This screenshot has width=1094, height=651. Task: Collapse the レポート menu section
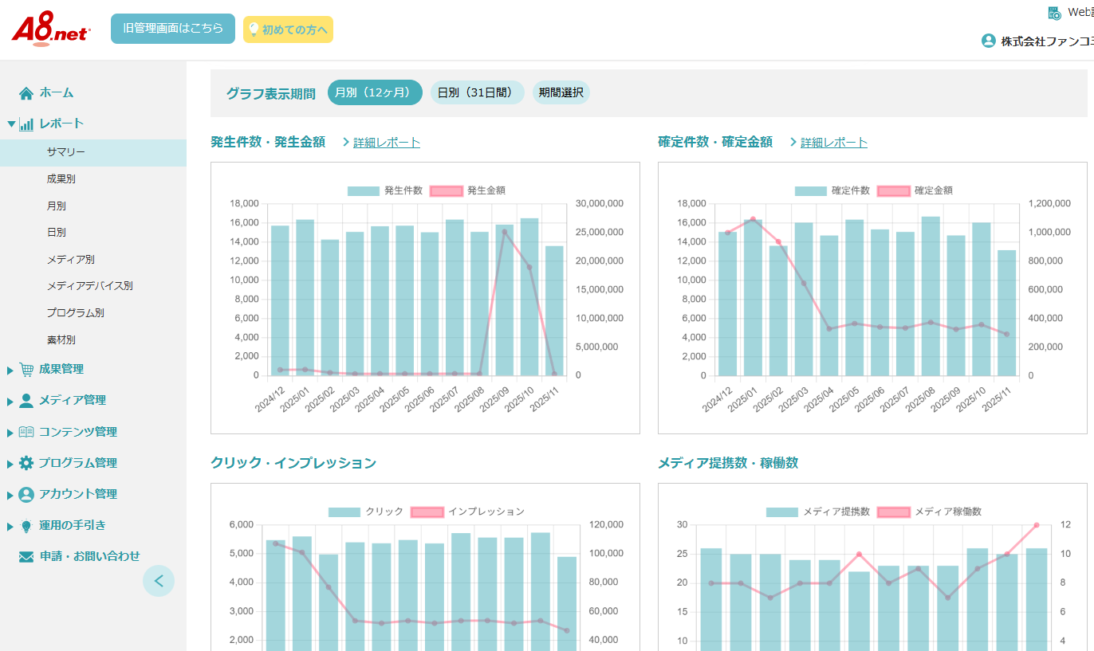(11, 124)
